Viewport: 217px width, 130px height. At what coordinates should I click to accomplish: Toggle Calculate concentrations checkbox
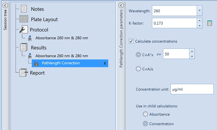(131, 41)
